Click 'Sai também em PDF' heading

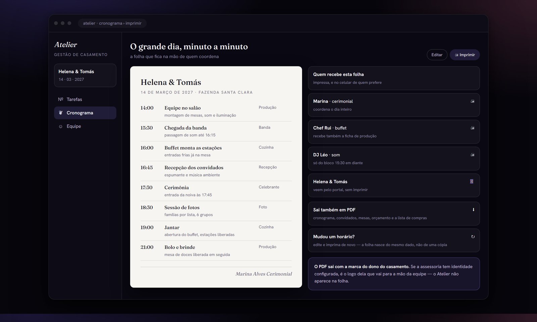[334, 210]
